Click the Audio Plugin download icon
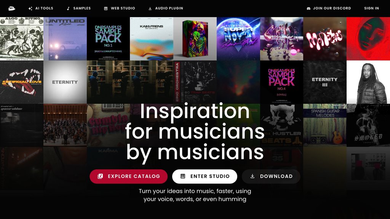 (x=150, y=8)
